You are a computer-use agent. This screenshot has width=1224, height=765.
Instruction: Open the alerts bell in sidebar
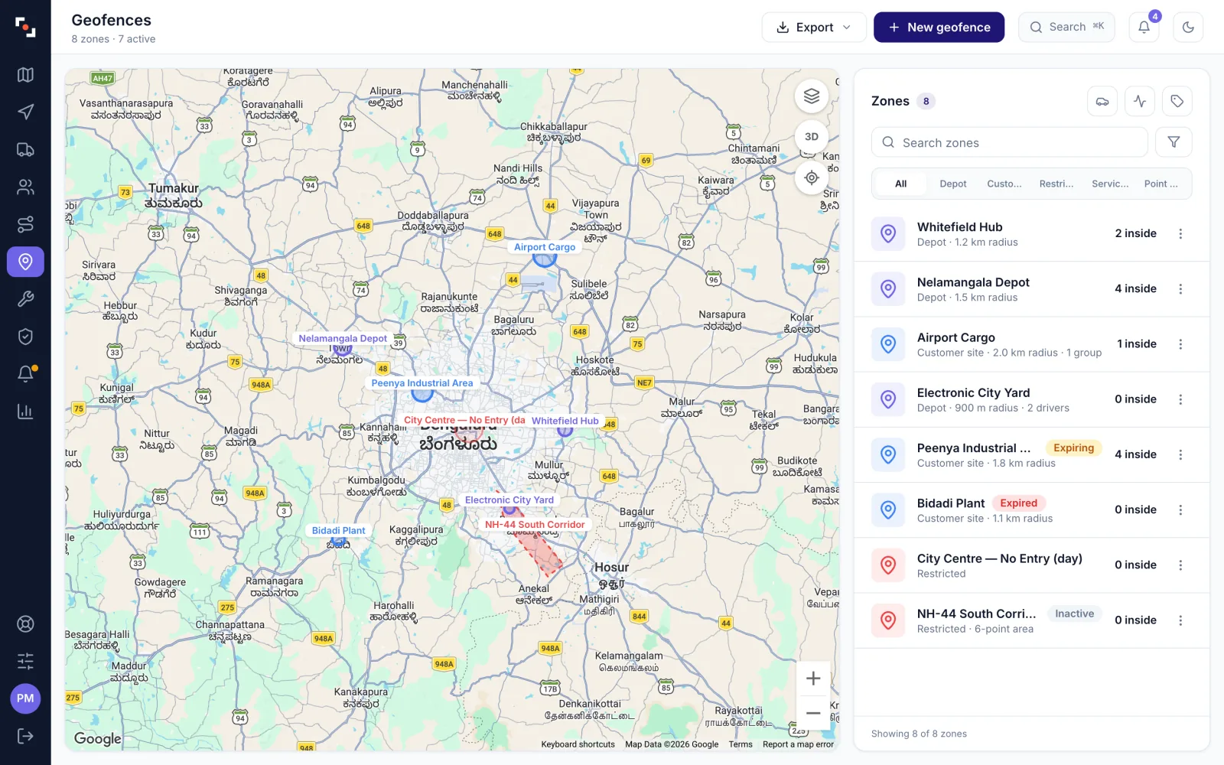[25, 374]
